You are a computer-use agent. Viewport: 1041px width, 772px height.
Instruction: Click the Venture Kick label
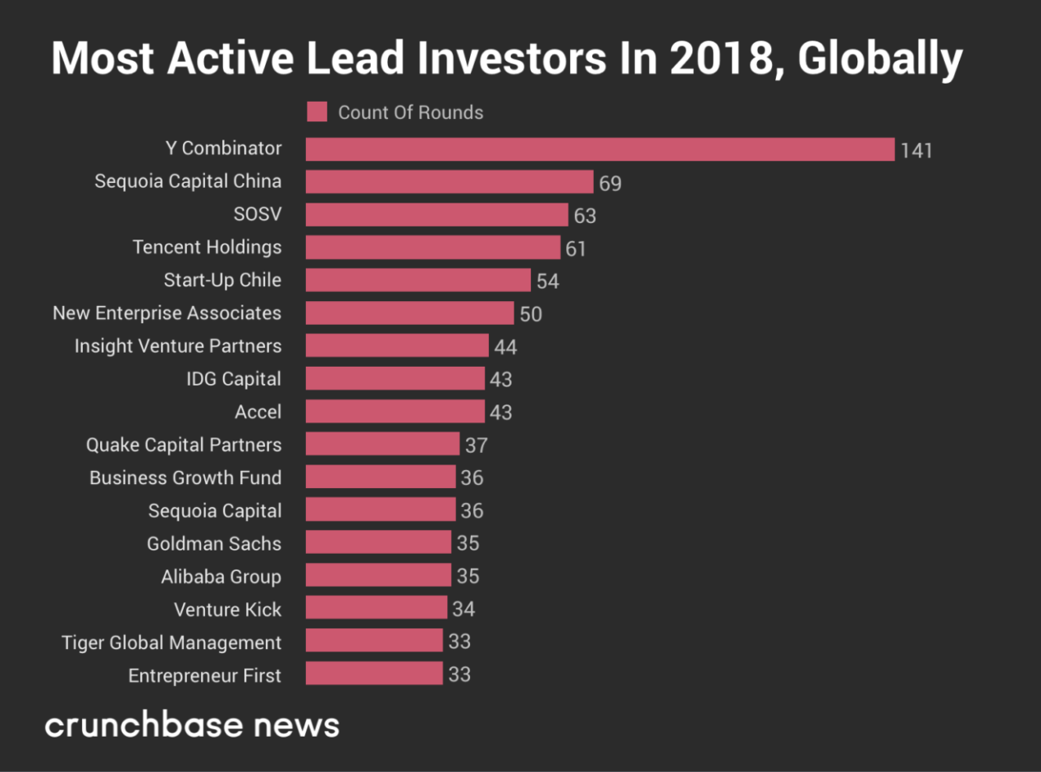click(x=227, y=610)
